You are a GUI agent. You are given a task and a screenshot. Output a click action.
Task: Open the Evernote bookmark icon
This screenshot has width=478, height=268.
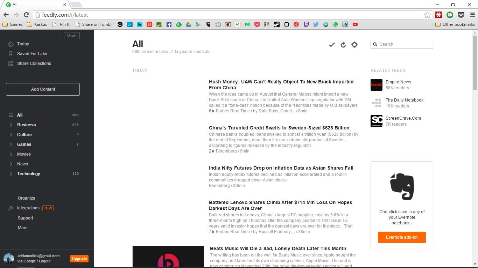[x=159, y=24]
